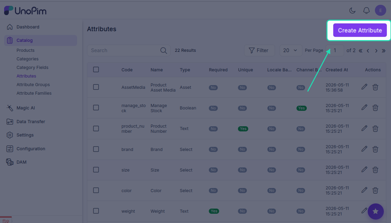
Task: Sort by Unique column header
Action: coord(245,70)
